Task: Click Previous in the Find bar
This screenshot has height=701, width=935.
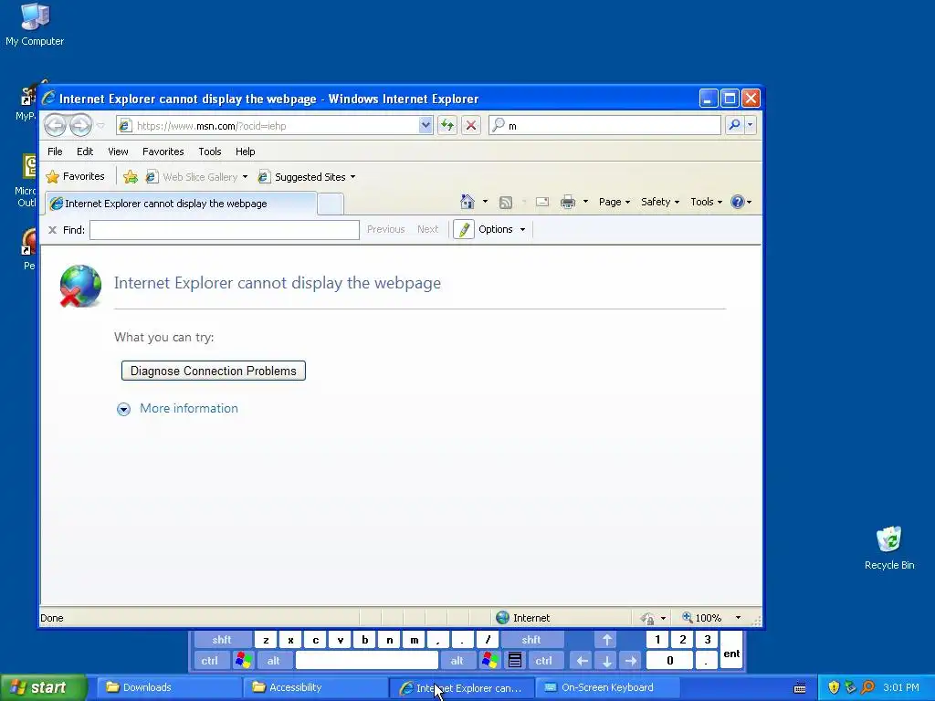Action: point(386,229)
